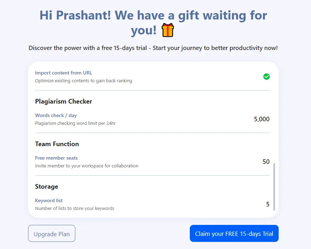Click "Plagiarism checking word limit" description
Viewport: 311px width, 249px height.
pyautogui.click(x=75, y=123)
